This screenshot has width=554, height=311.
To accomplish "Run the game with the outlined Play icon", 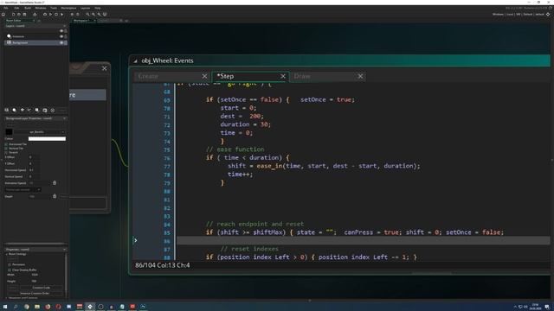I will point(50,15).
